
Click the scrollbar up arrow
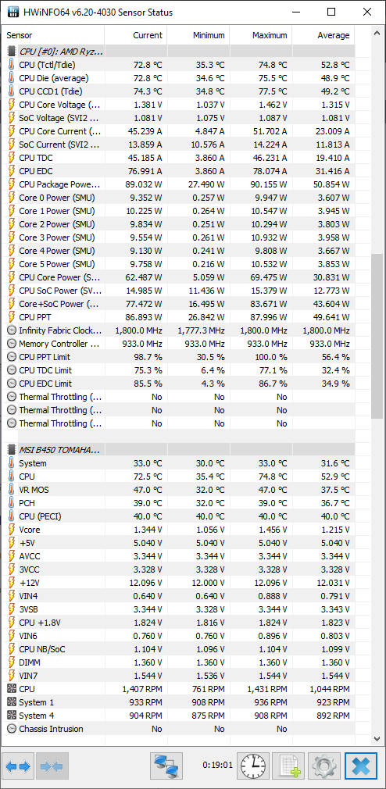pyautogui.click(x=377, y=34)
